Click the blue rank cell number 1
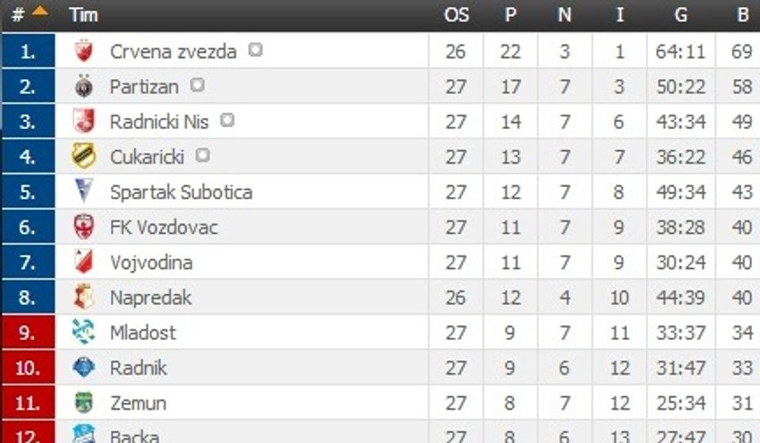 [28, 51]
